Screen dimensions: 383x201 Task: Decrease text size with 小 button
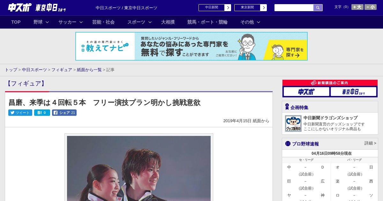(x=371, y=7)
